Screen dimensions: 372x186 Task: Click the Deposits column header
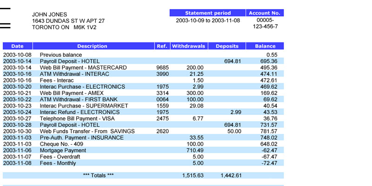227,46
